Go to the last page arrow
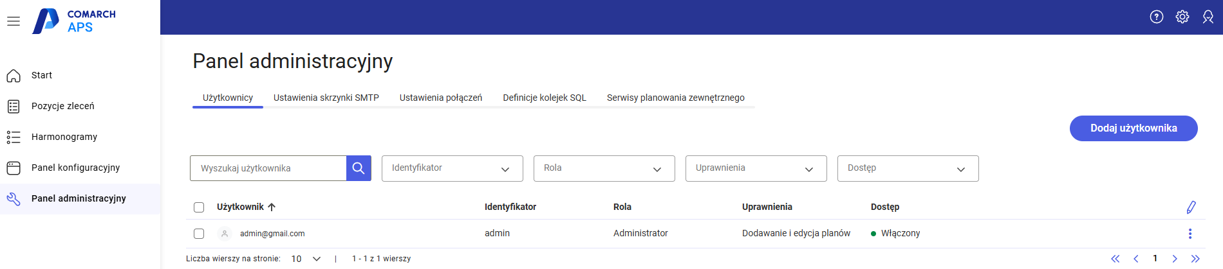 coord(1195,259)
